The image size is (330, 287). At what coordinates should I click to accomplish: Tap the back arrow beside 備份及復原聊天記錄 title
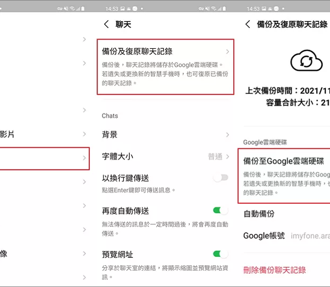point(248,24)
